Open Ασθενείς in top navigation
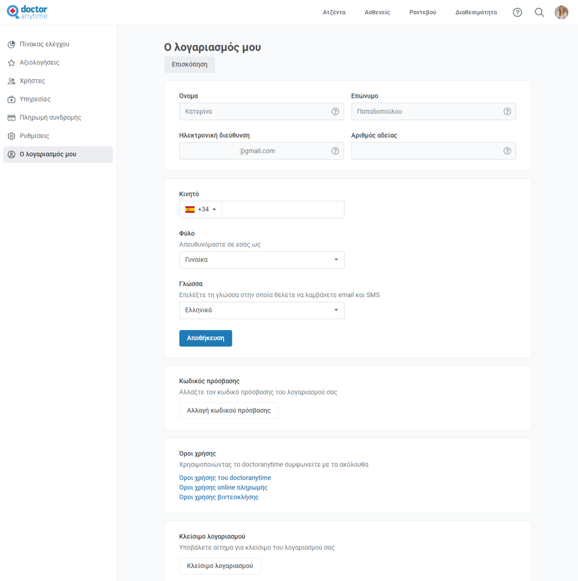The image size is (578, 581). click(x=377, y=12)
